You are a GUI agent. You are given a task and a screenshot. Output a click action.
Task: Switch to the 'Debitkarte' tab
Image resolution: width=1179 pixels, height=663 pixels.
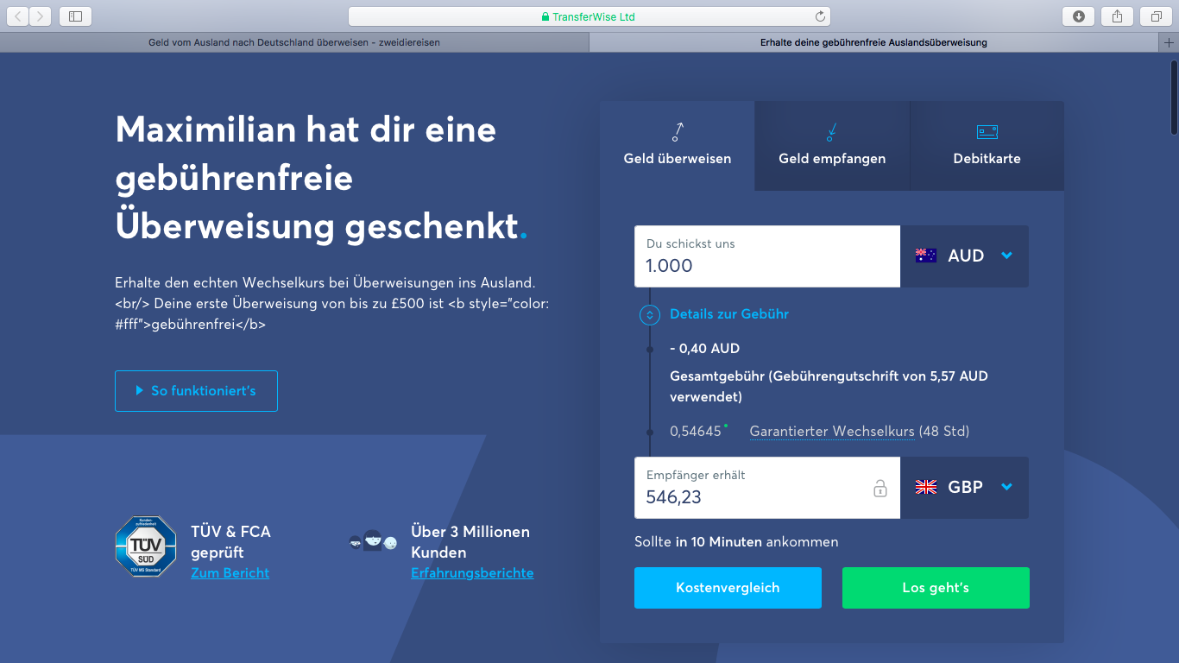tap(987, 145)
